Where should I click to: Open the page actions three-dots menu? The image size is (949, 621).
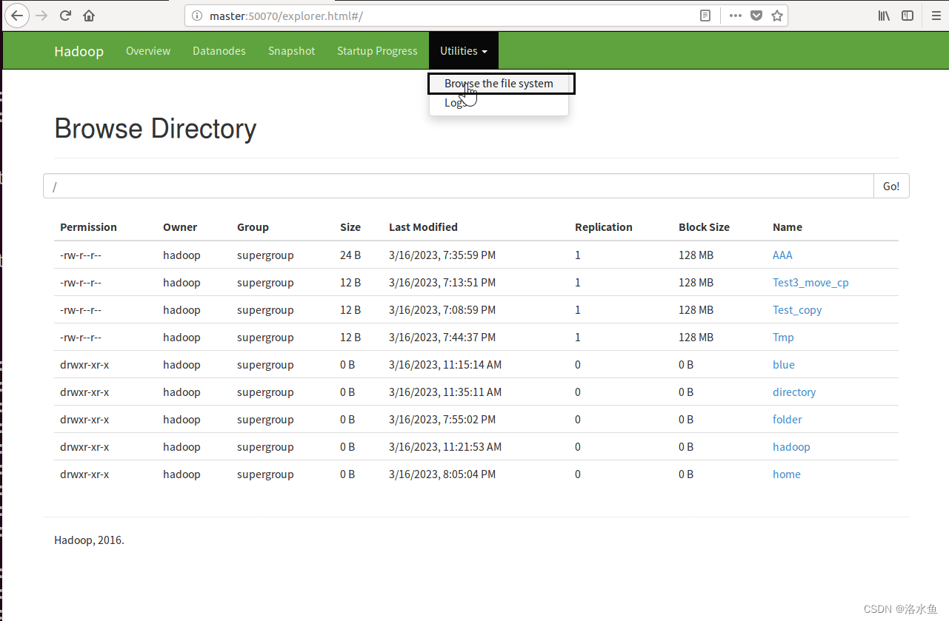coord(735,16)
